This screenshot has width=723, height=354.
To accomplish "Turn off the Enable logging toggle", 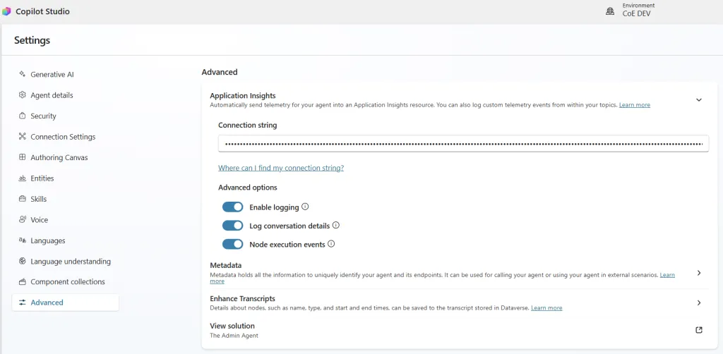I will click(232, 207).
